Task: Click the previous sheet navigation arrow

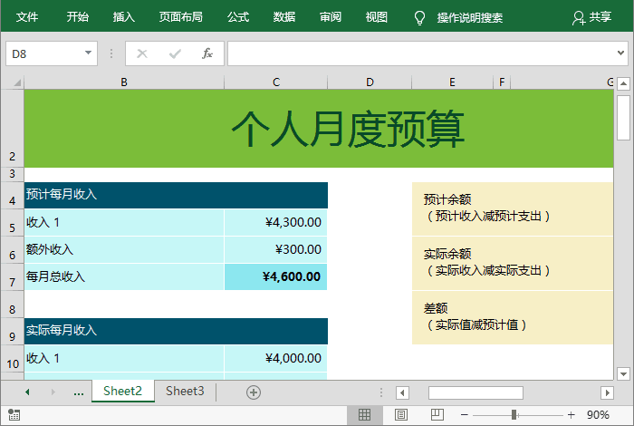Action: [x=27, y=392]
